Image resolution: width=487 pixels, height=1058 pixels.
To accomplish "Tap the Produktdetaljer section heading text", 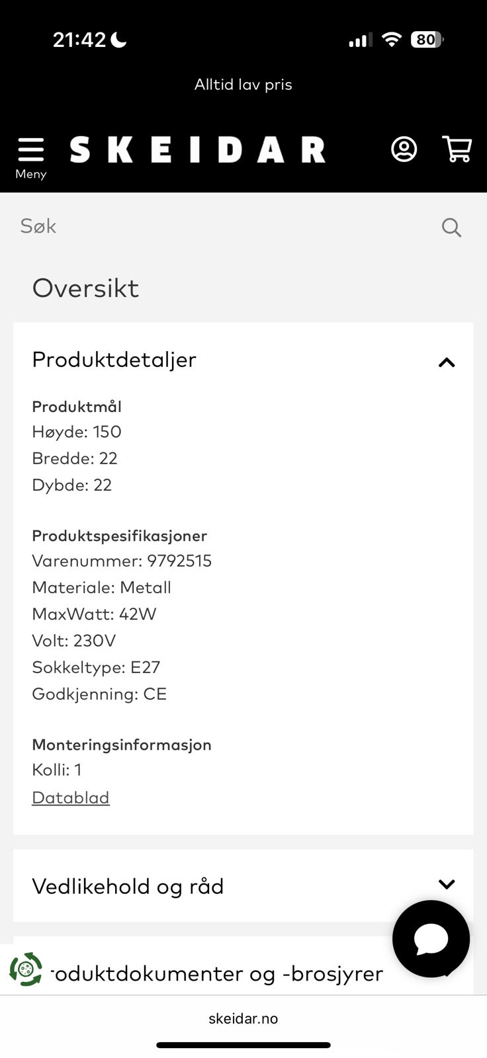I will (114, 360).
